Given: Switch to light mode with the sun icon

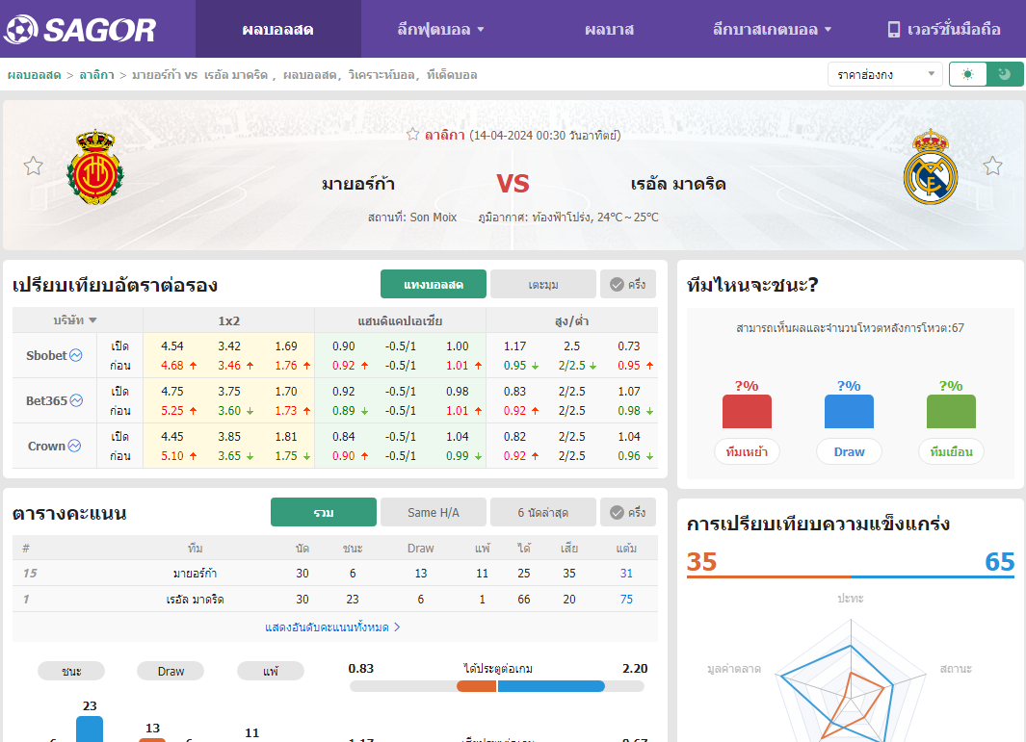Looking at the screenshot, I should [x=968, y=74].
